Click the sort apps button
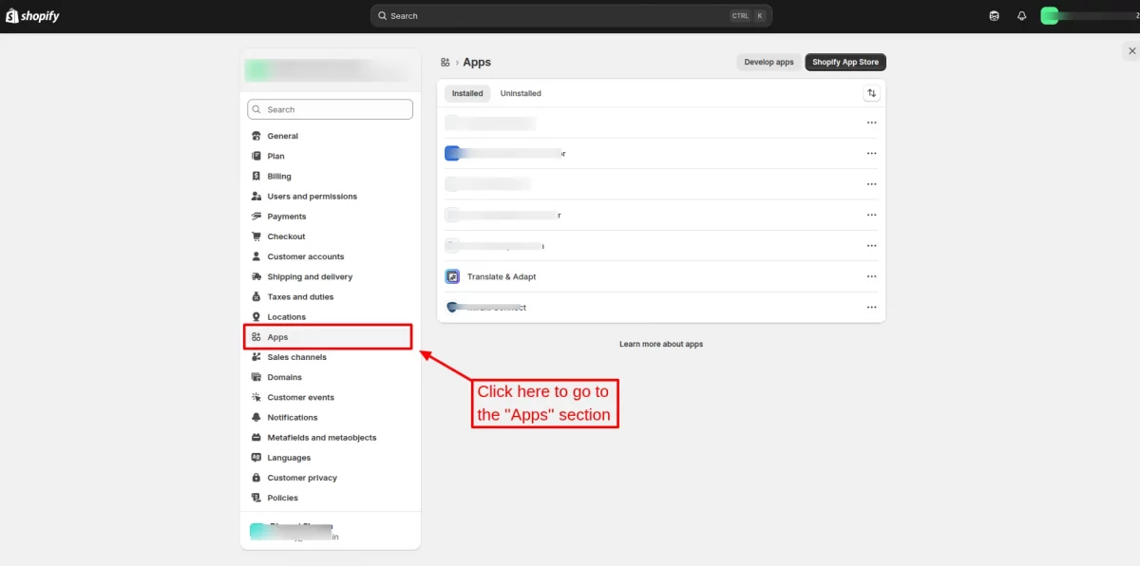This screenshot has width=1140, height=566. 871,93
